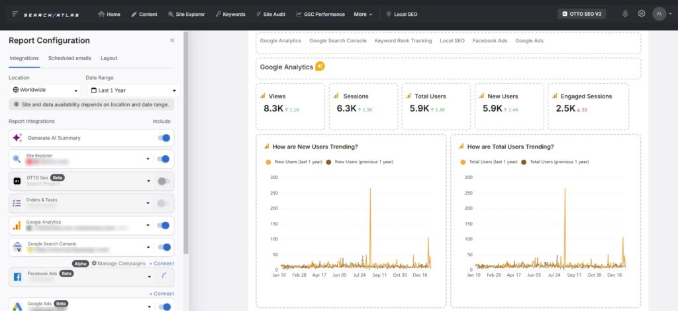Open the Last 1 Year date range dropdown
Image resolution: width=678 pixels, height=311 pixels.
point(134,90)
